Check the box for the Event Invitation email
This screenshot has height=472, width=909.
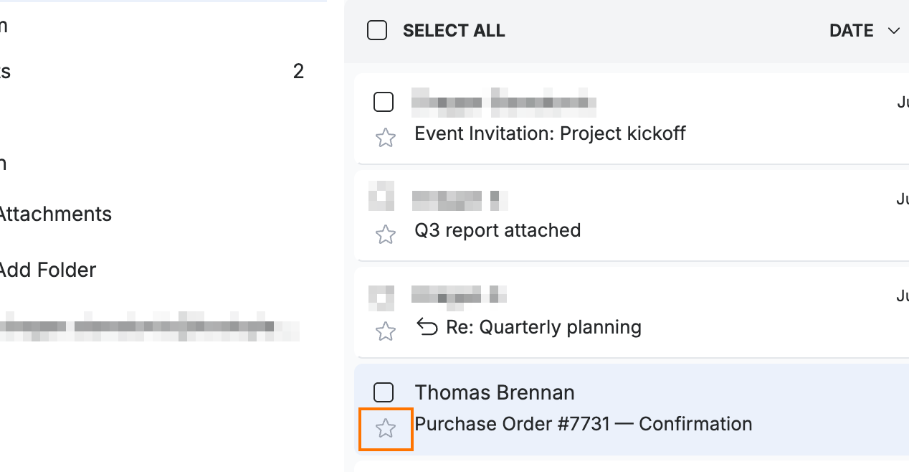pyautogui.click(x=384, y=103)
